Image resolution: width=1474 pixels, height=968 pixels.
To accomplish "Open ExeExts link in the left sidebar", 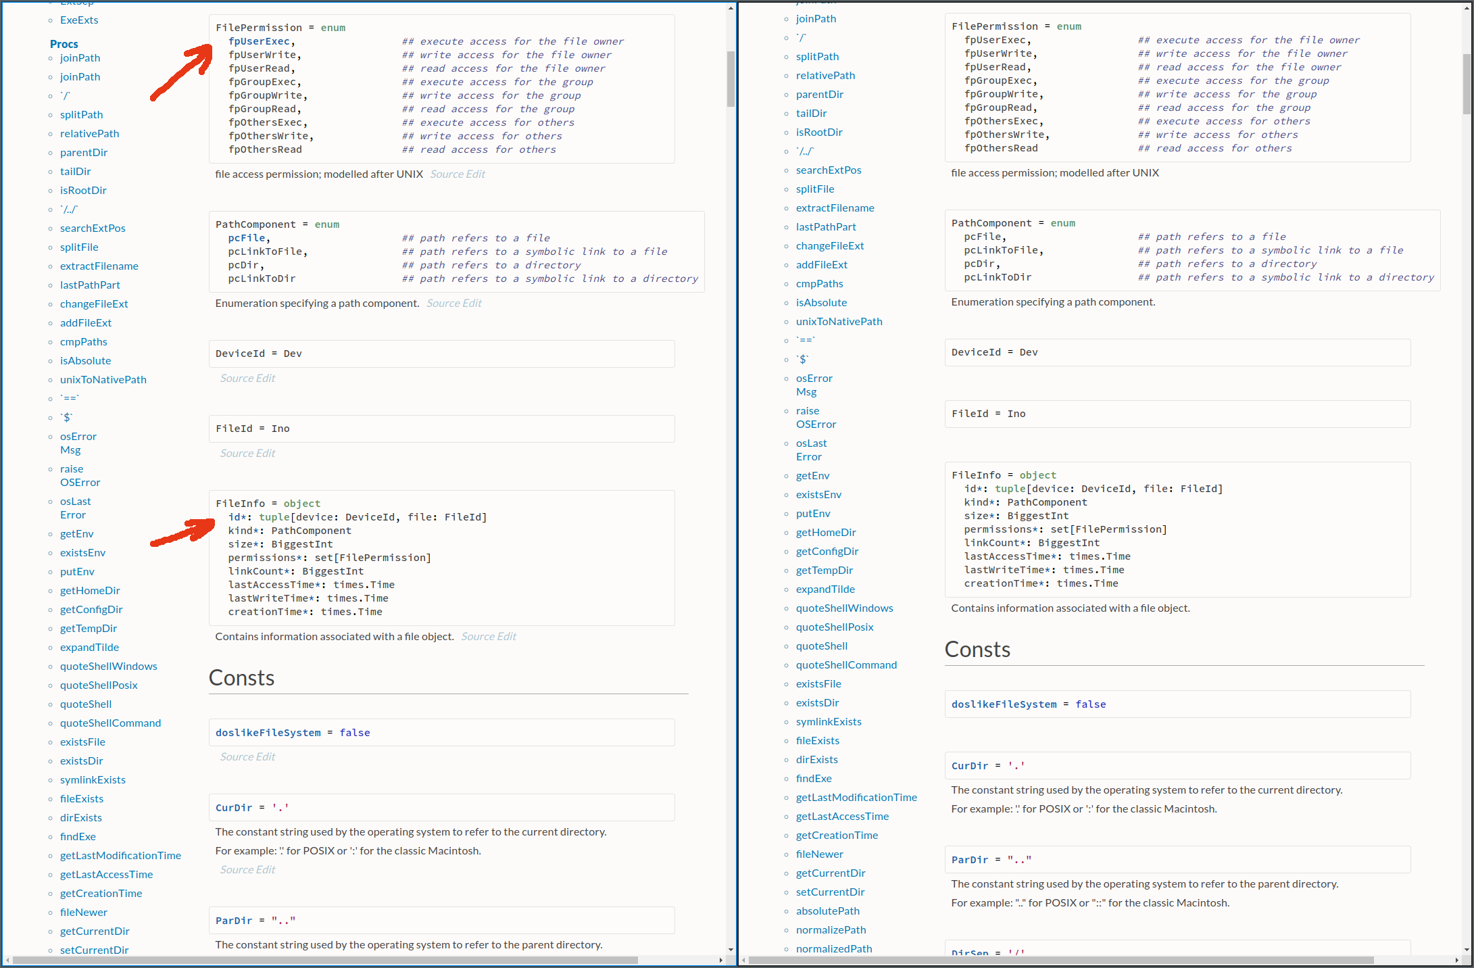I will [79, 20].
